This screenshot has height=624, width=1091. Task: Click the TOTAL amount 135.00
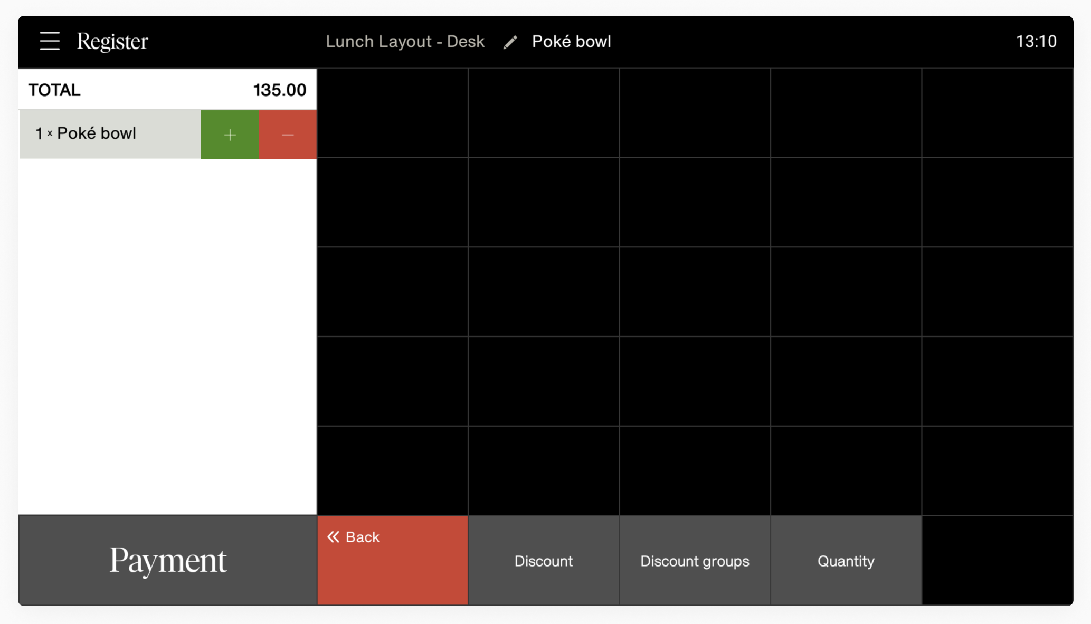point(279,90)
